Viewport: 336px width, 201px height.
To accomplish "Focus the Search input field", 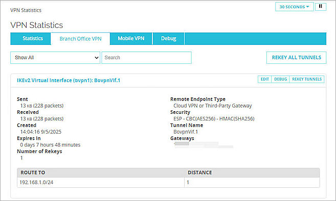I will 147,58.
